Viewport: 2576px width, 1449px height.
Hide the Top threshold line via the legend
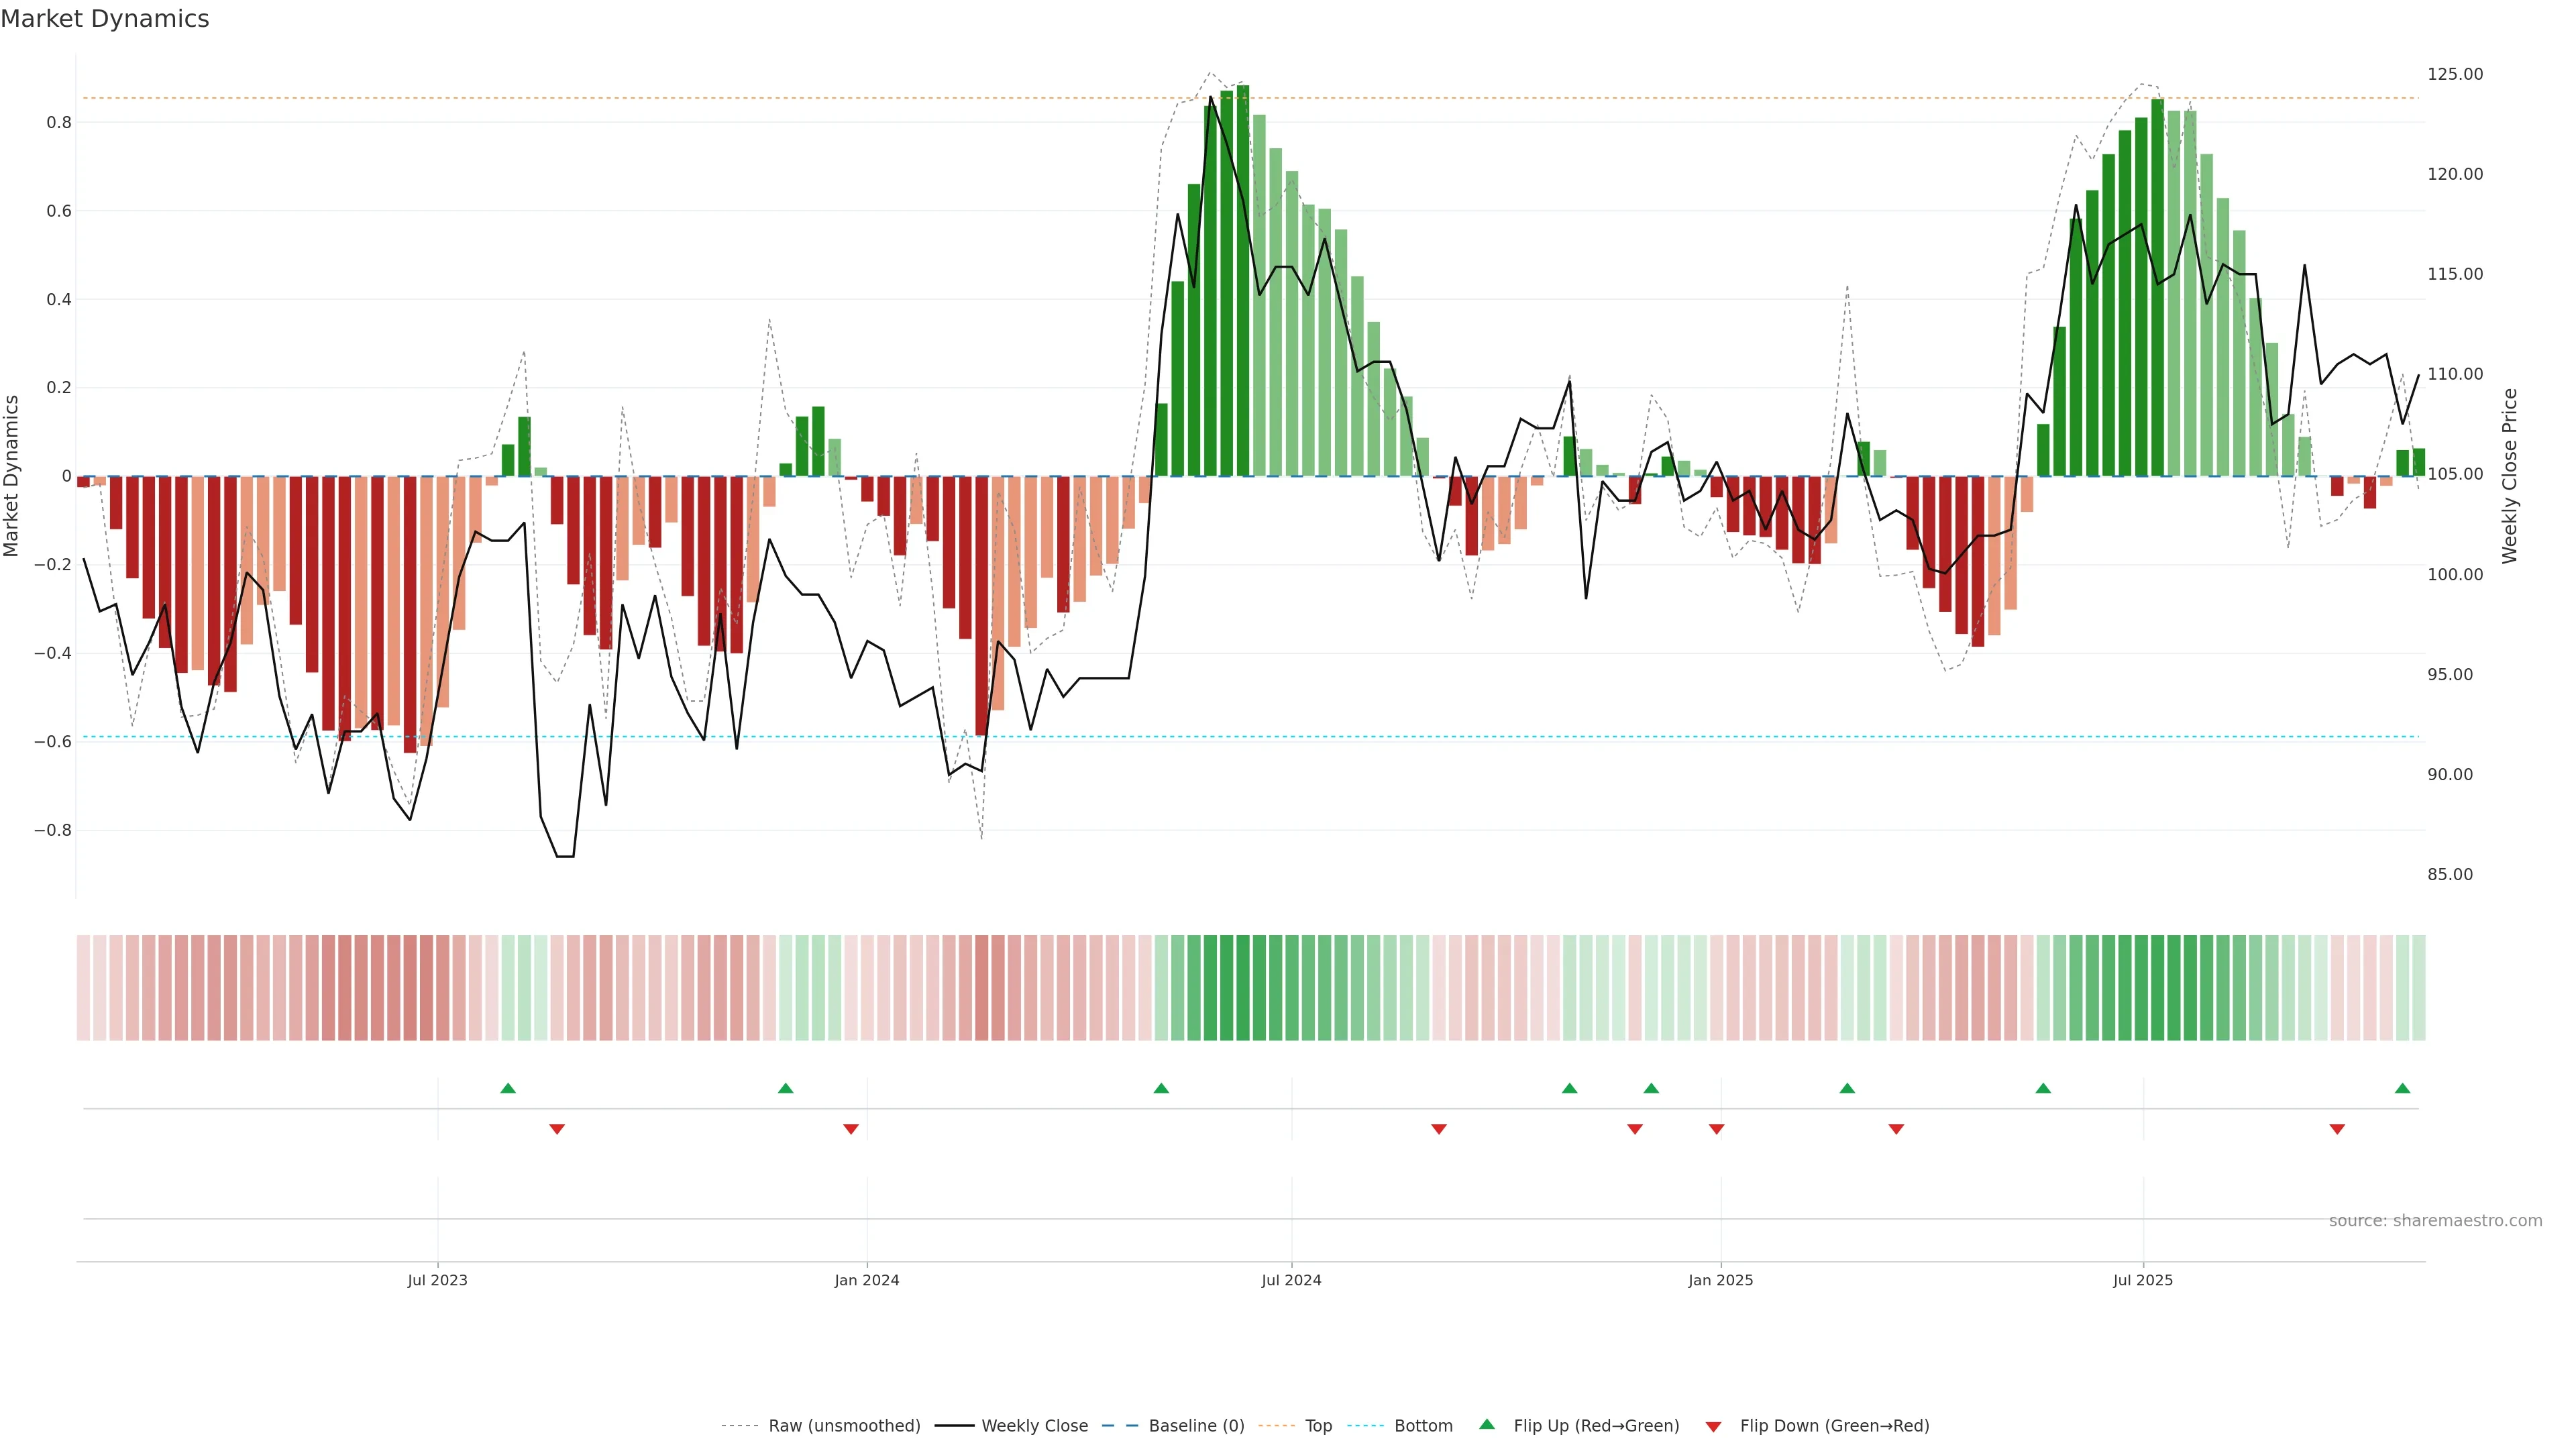point(1318,1425)
